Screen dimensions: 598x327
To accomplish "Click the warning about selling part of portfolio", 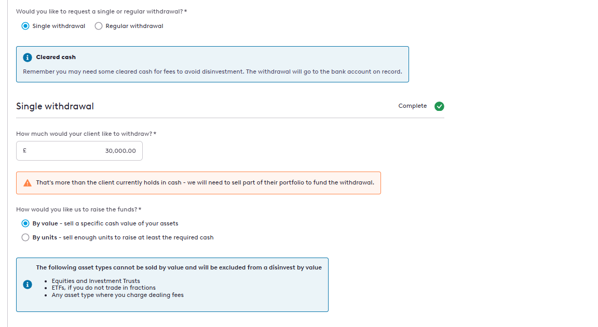I will tap(205, 183).
